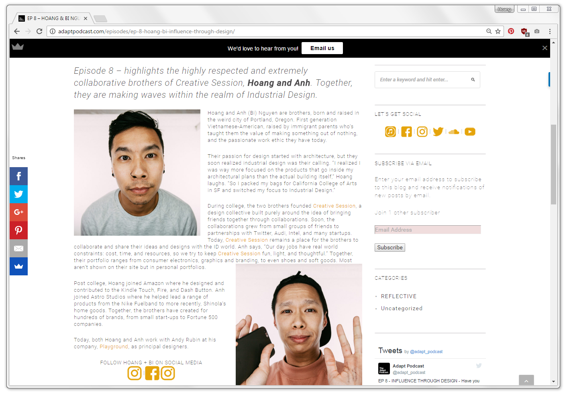Viewport: 569px width, 396px height.
Task: Open the Chrome three-dot menu
Action: point(550,31)
